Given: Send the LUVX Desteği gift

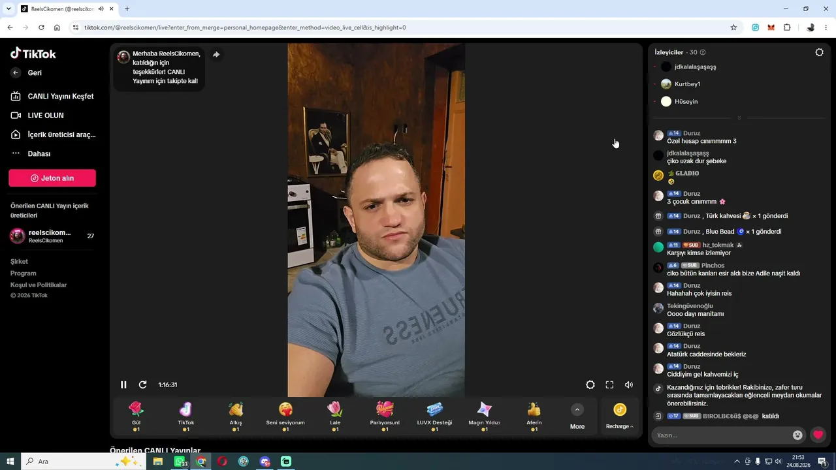Looking at the screenshot, I should tap(434, 416).
